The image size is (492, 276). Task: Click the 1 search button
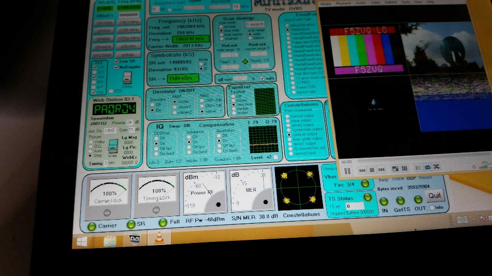(255, 24)
